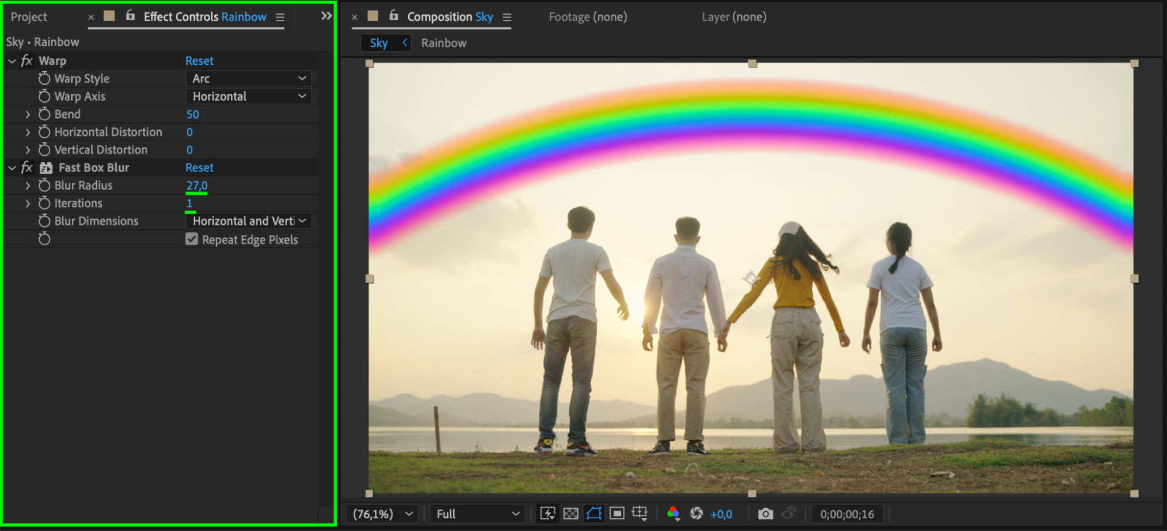The height and width of the screenshot is (531, 1167).
Task: Switch to the Project panel tab
Action: [29, 17]
